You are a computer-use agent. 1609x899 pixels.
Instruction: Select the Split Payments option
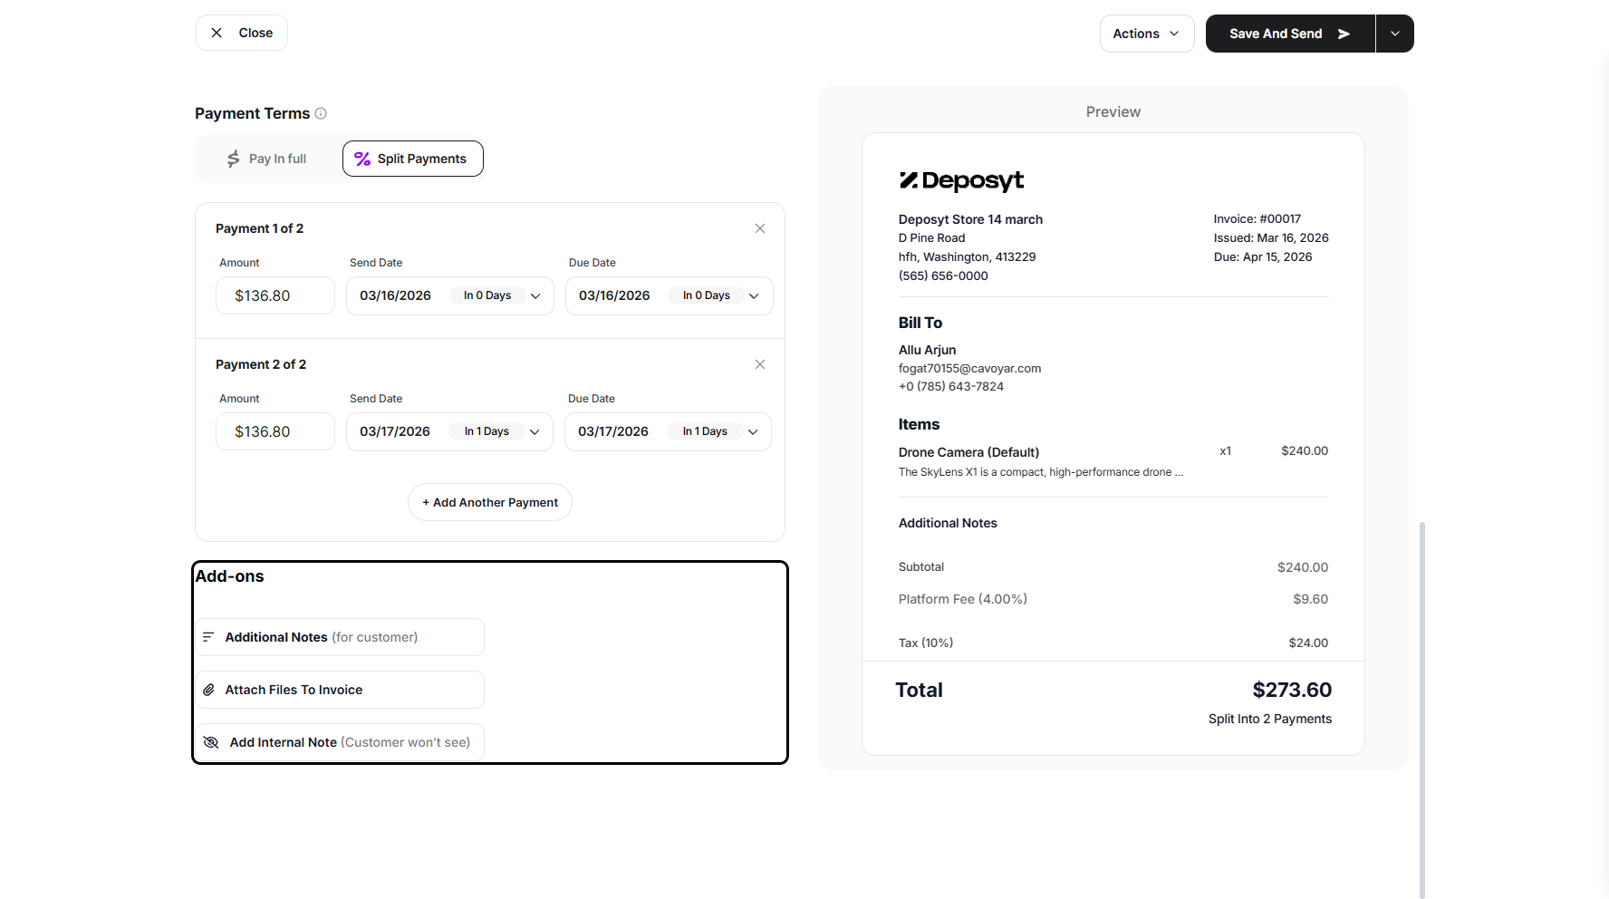pyautogui.click(x=413, y=159)
